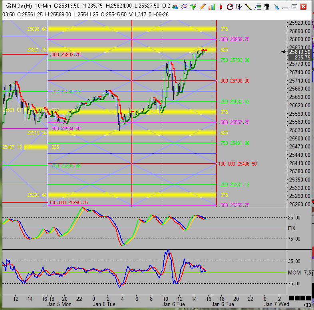Click the red candlestick chart type icon
Image resolution: width=314 pixels, height=310 pixels.
[x=221, y=7]
